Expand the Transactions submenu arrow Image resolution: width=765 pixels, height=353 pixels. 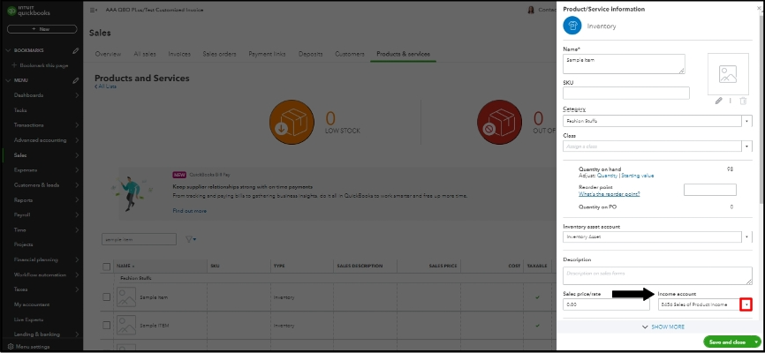(77, 125)
